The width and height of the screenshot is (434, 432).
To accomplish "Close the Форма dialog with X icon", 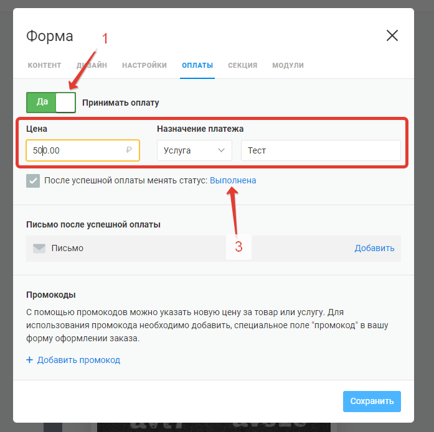I will click(x=392, y=35).
